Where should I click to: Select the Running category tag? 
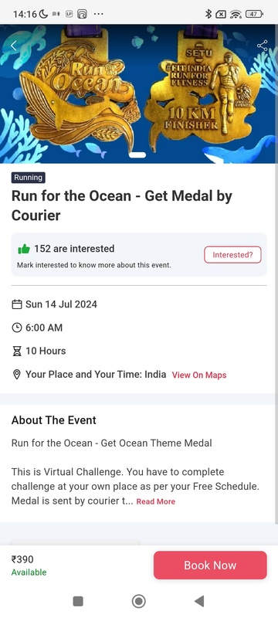(29, 178)
